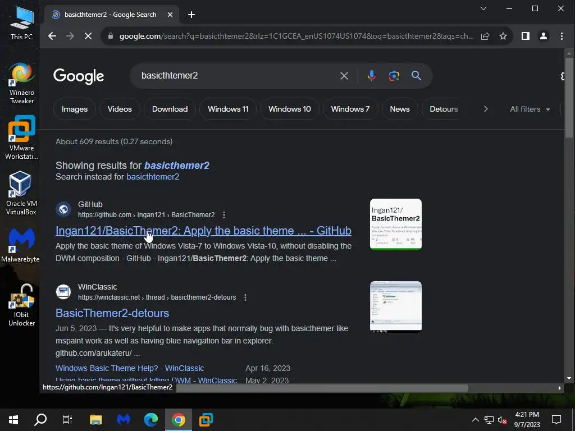Open Windows Basic Theme Help link

pos(130,368)
